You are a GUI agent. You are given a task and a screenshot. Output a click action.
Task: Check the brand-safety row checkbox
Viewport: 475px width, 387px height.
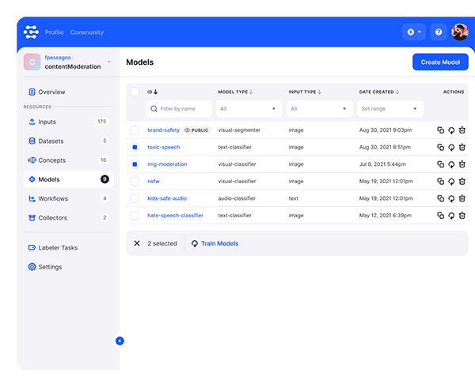[x=135, y=130]
